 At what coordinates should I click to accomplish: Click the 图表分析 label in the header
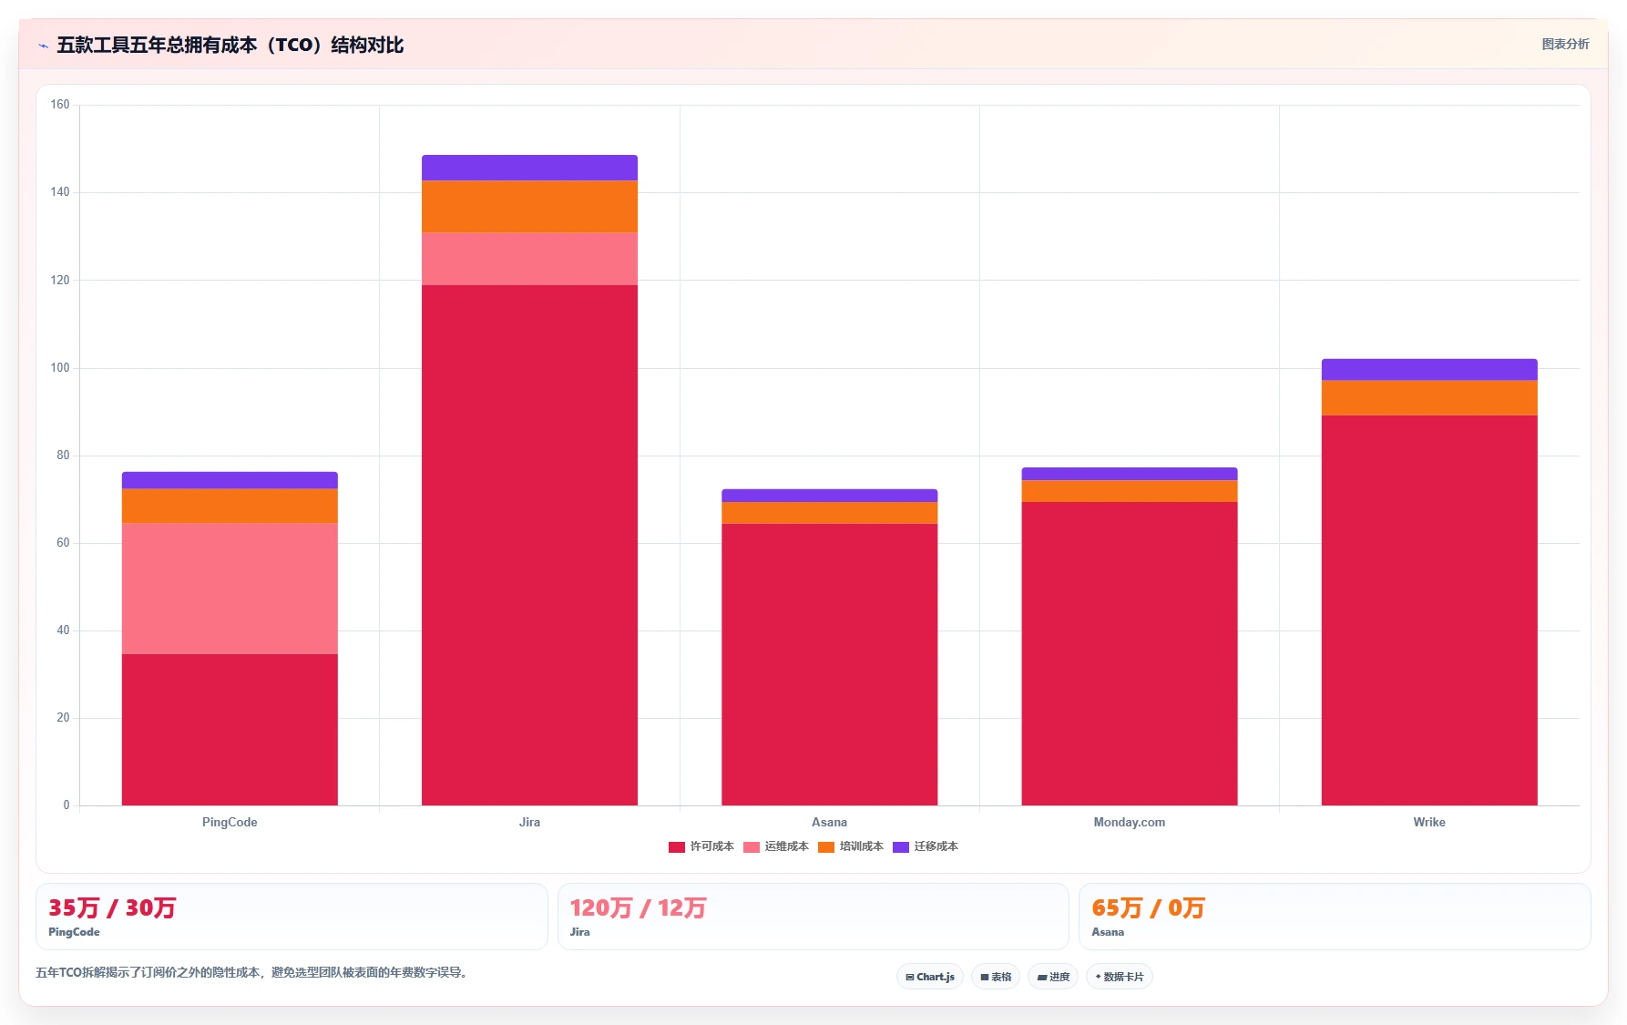[1565, 44]
